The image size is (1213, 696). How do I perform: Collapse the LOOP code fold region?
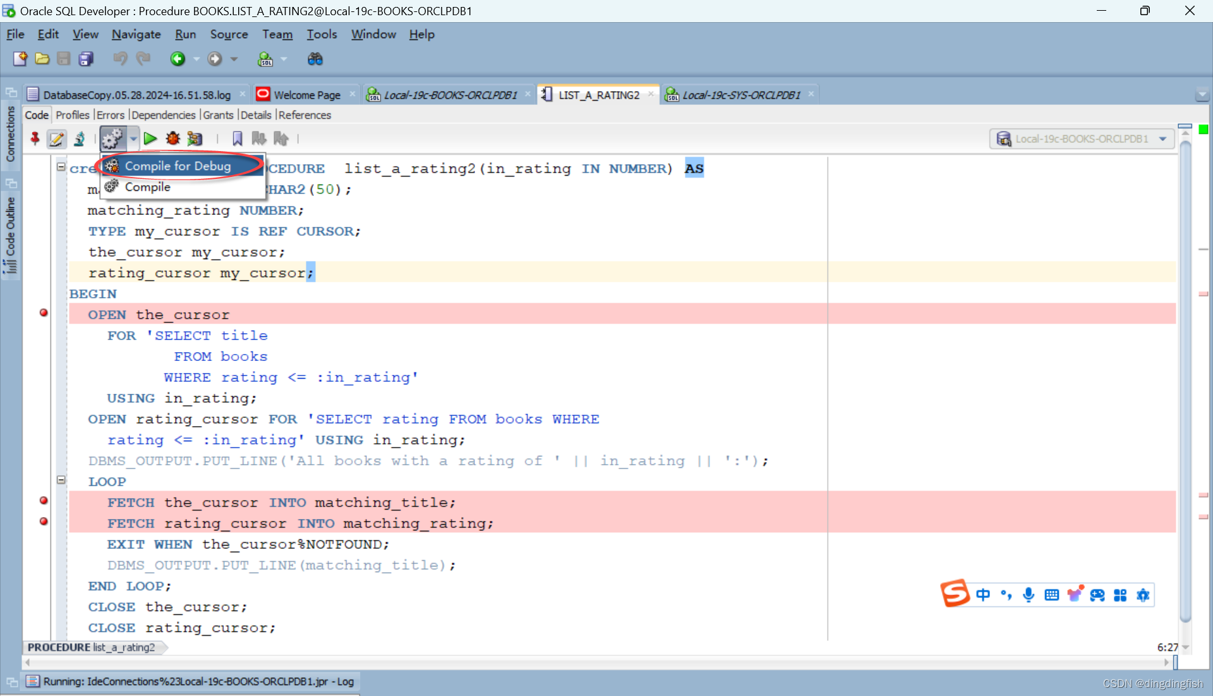(x=61, y=479)
